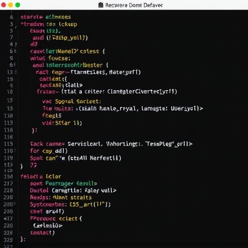Image resolution: width=248 pixels, height=248 pixels.
Task: Click the yellow text 'Soricet:'
Action: (89, 101)
